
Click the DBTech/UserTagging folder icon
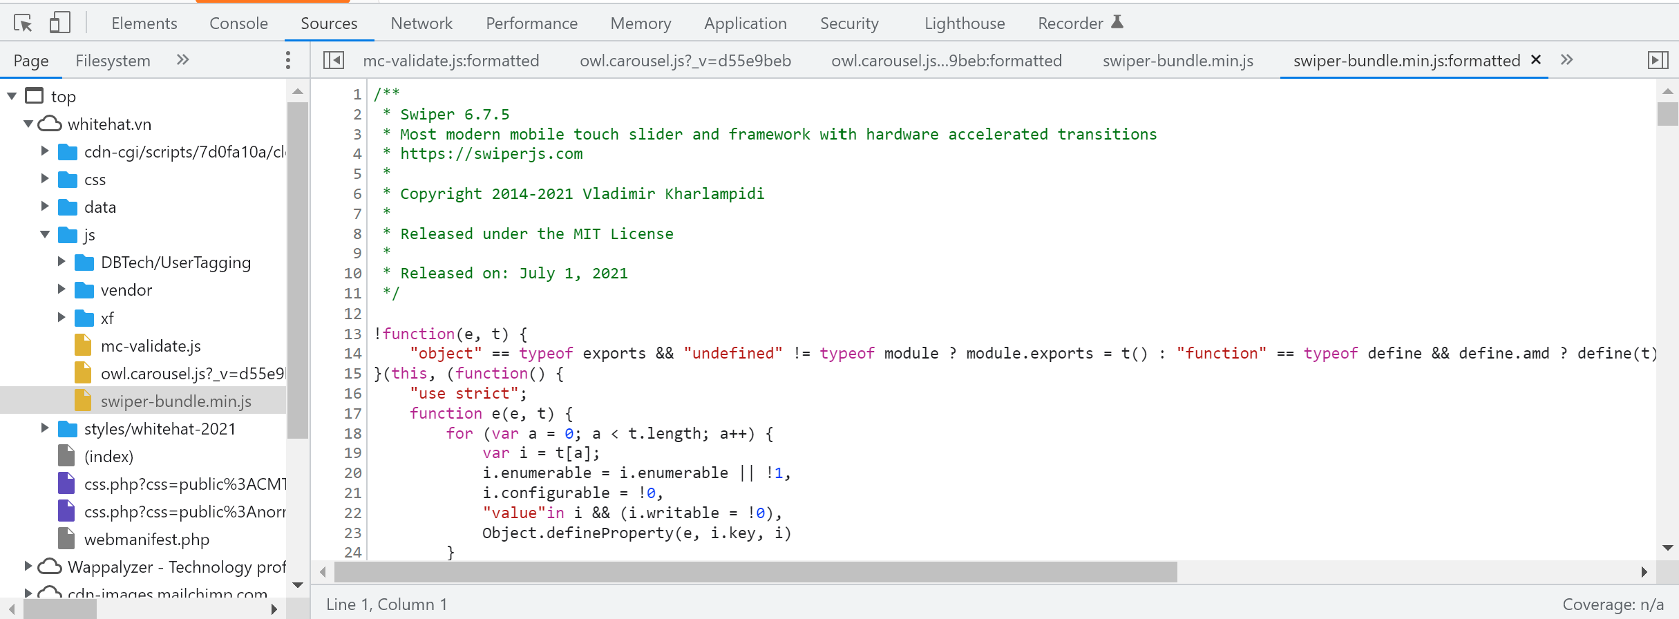(x=84, y=263)
